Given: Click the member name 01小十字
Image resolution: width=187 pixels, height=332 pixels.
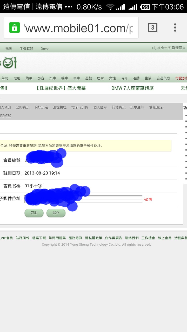Looking at the screenshot, I should pyautogui.click(x=33, y=186).
